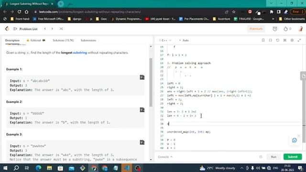Viewport: 306px width, 172px height.
Task: Click the description pane scroll-down arrow
Action: tap(151, 160)
